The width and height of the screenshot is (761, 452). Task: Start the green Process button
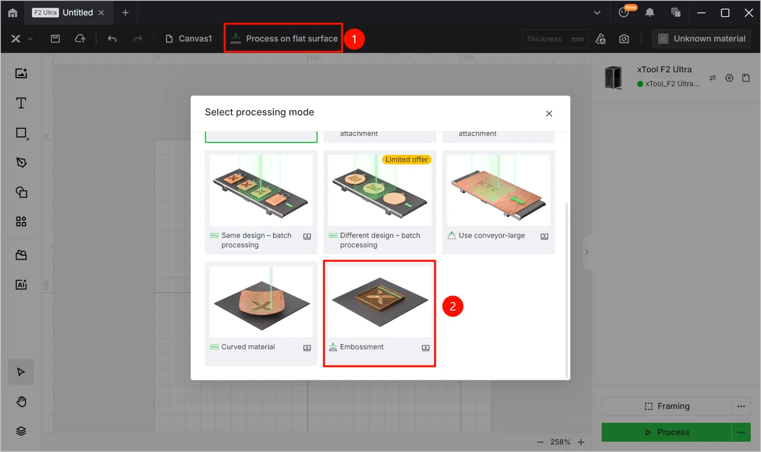pos(666,432)
